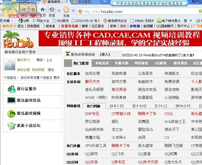Click the Houdao monkey logo

point(18,39)
